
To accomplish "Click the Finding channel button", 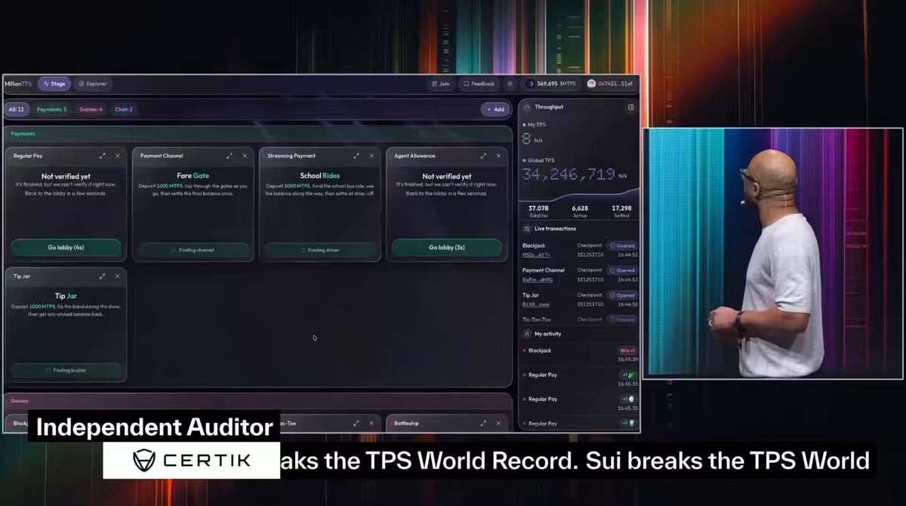I will (x=193, y=249).
